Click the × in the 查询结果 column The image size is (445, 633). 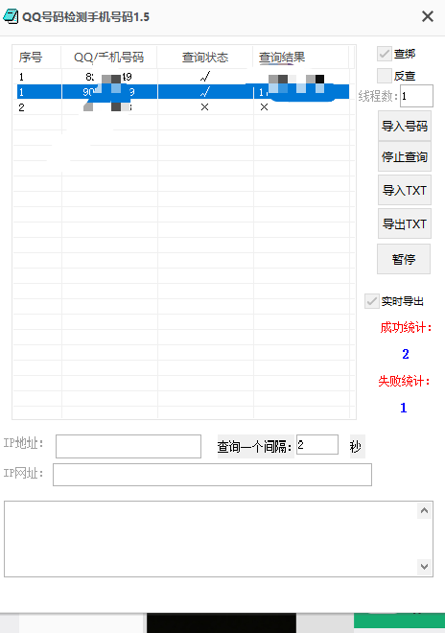(x=264, y=107)
